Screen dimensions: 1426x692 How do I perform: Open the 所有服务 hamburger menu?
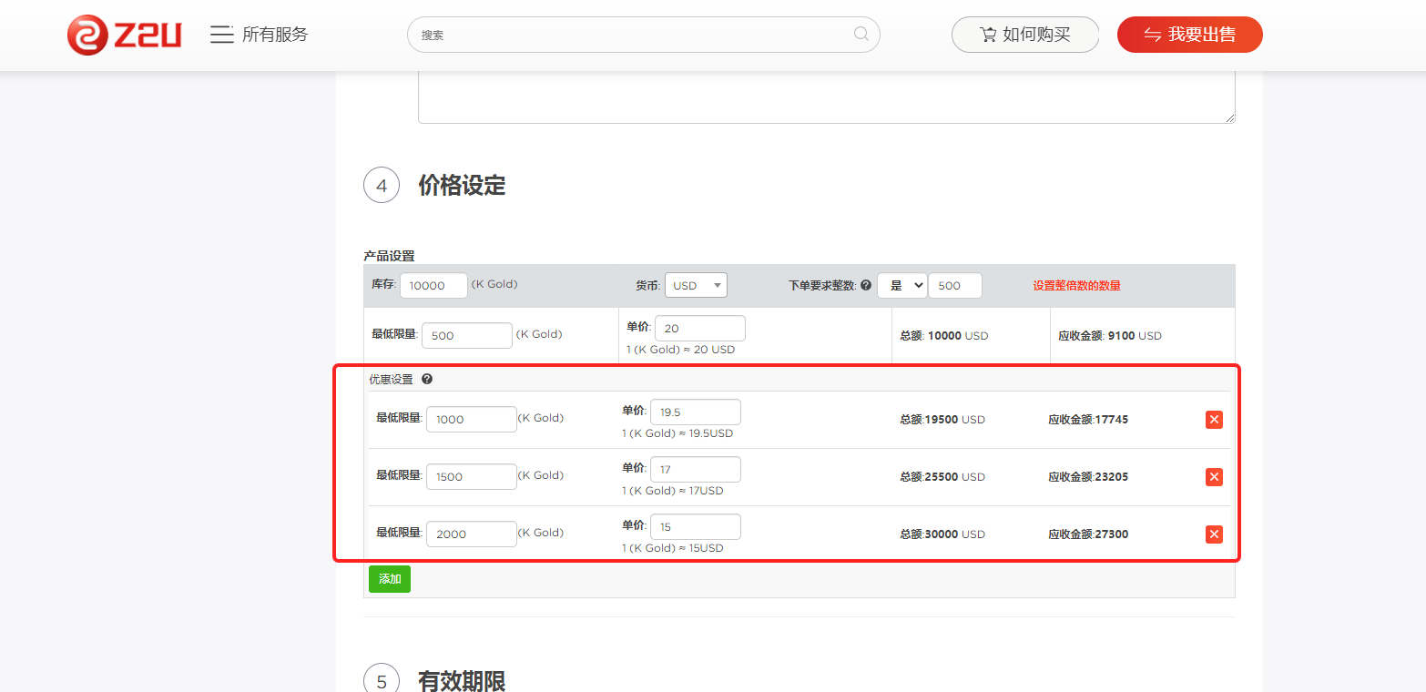coord(221,35)
